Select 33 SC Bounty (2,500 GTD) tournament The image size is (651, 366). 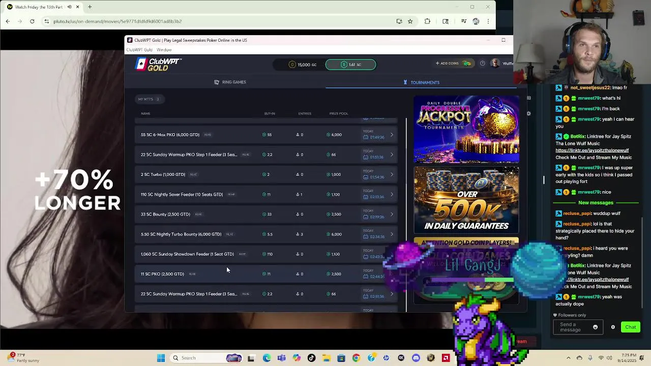tap(267, 214)
